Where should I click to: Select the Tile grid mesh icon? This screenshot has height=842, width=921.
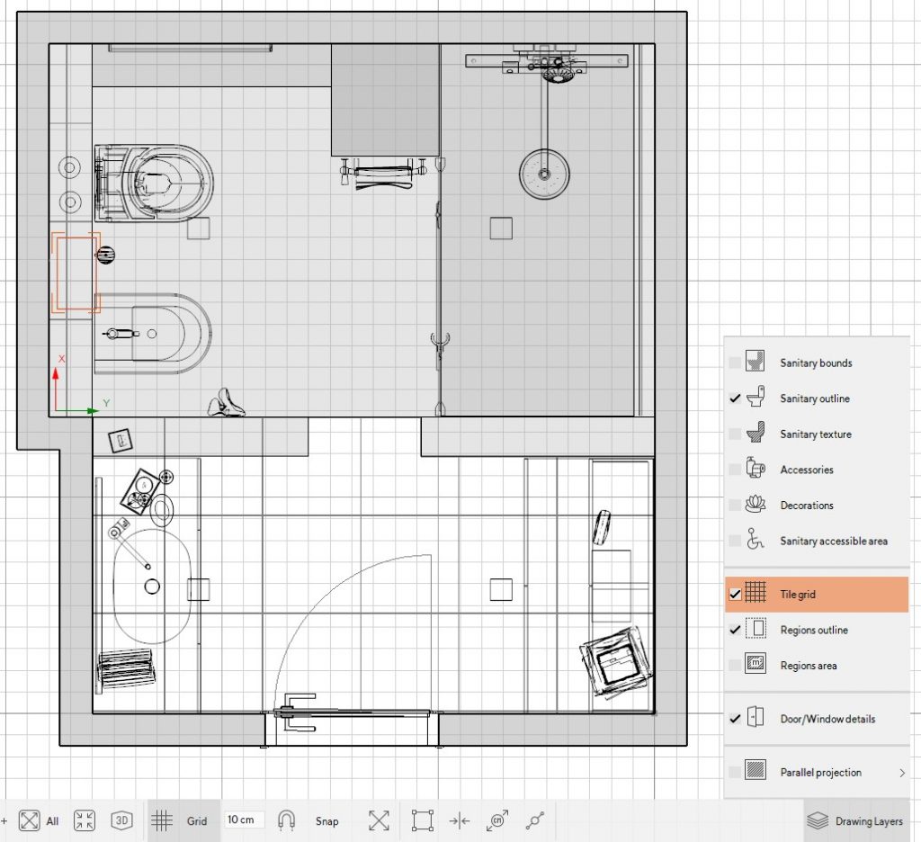[x=756, y=594]
